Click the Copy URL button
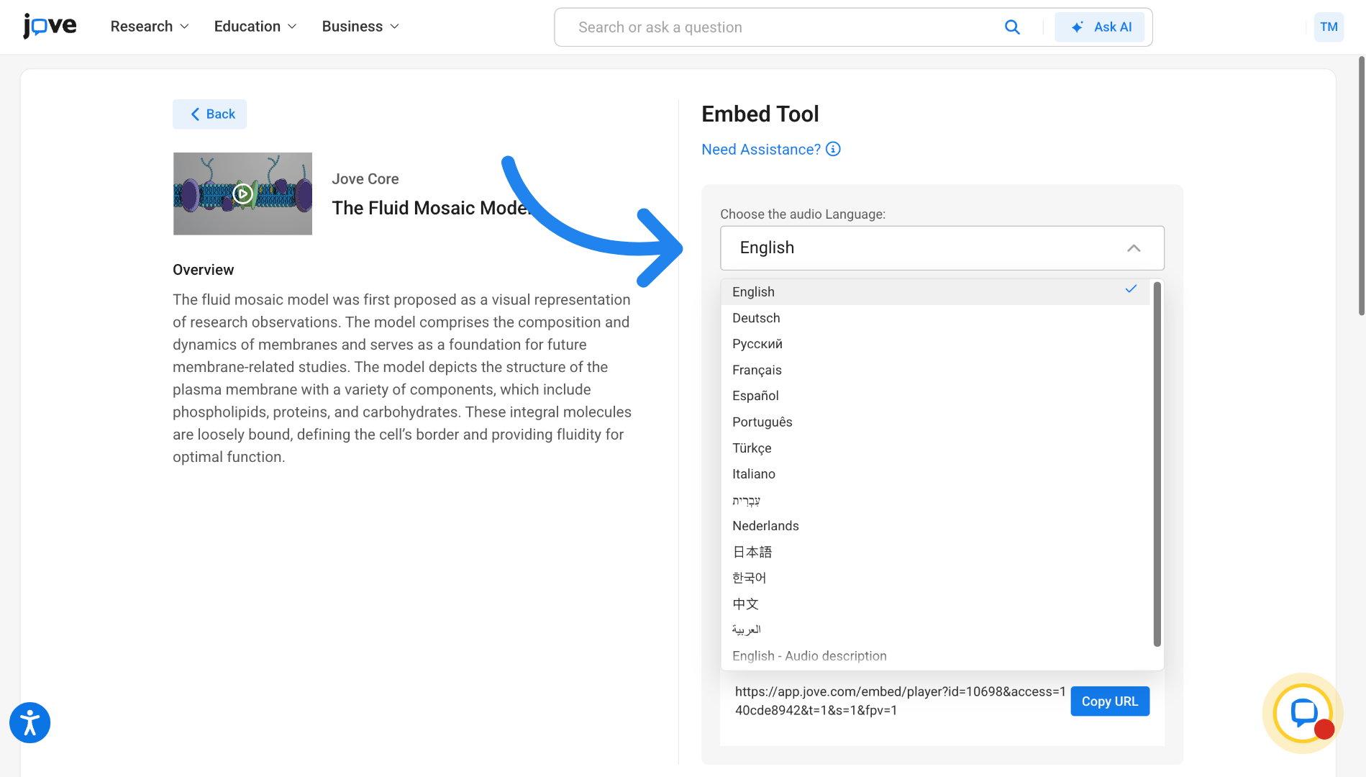This screenshot has width=1366, height=777. pos(1110,701)
